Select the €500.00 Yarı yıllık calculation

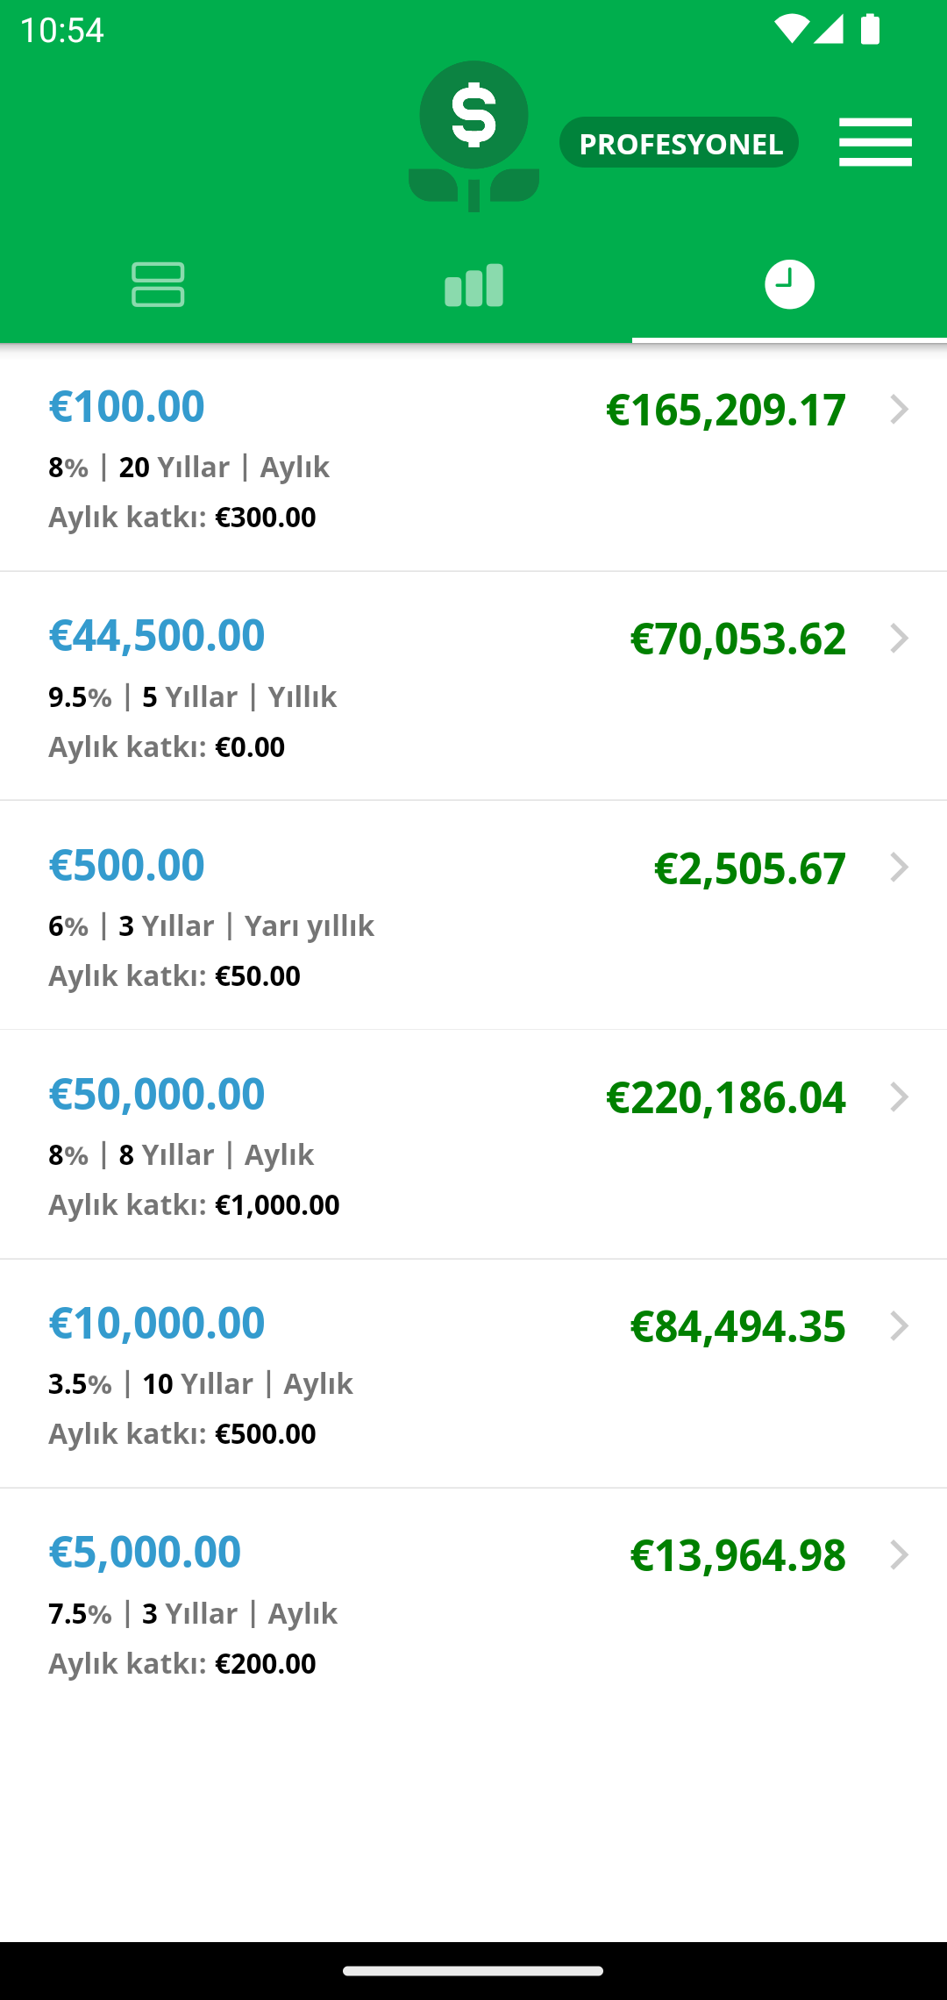473,915
